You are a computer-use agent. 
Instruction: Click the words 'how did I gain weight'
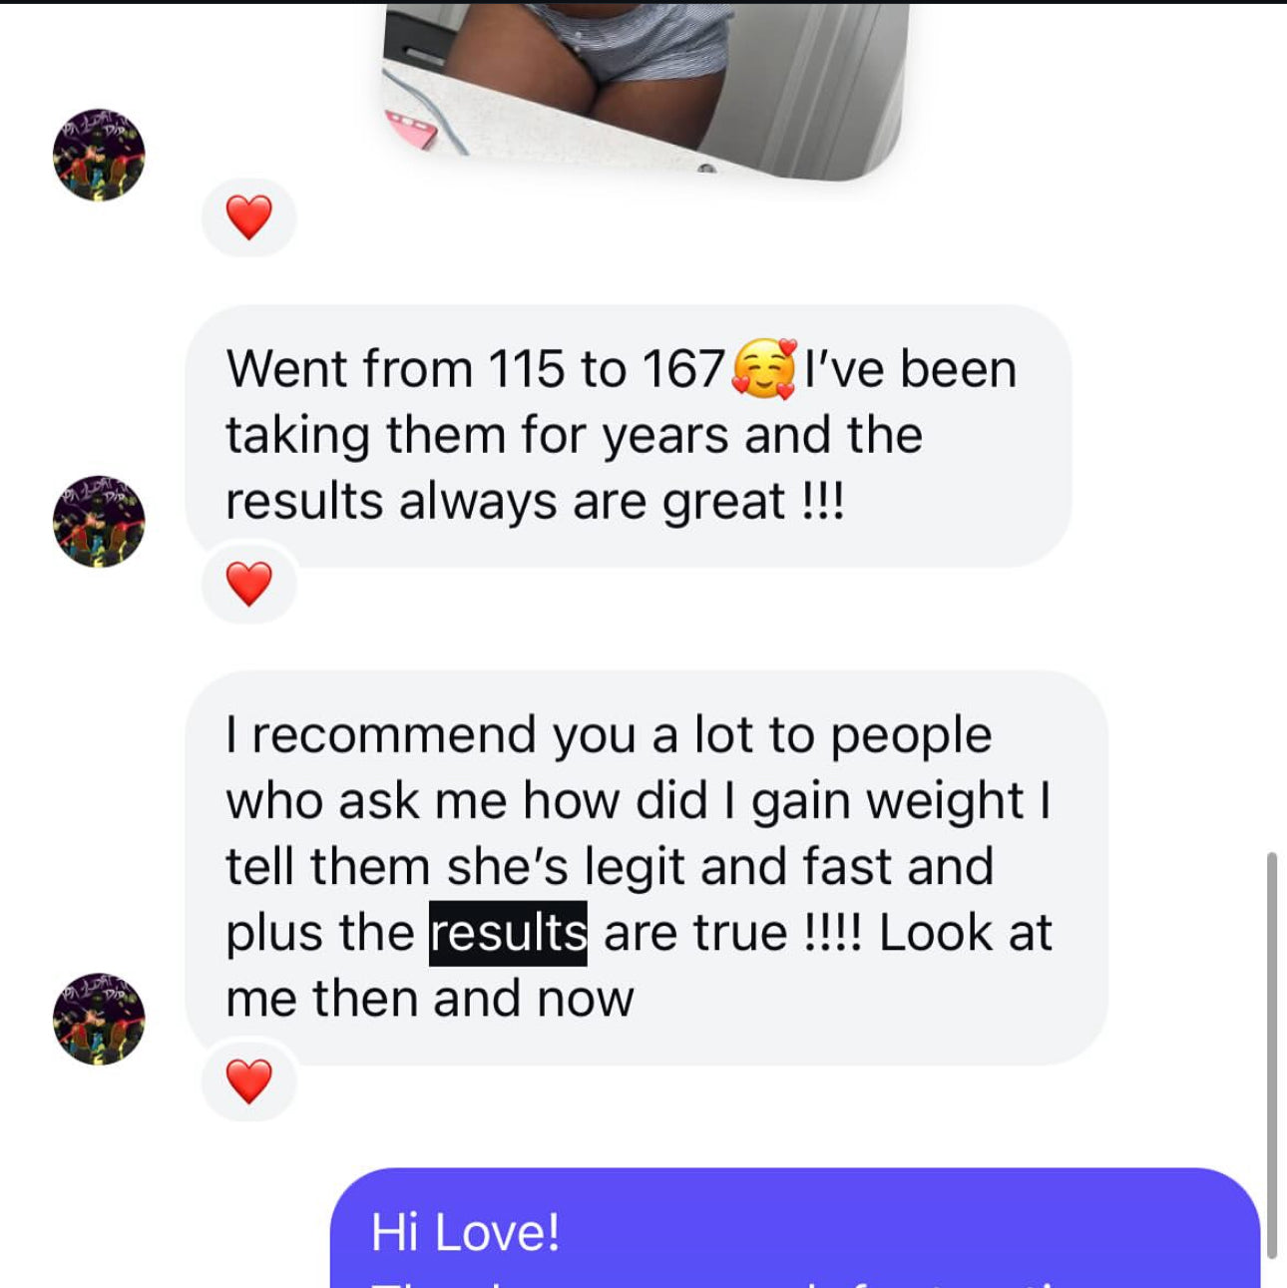[x=773, y=801]
